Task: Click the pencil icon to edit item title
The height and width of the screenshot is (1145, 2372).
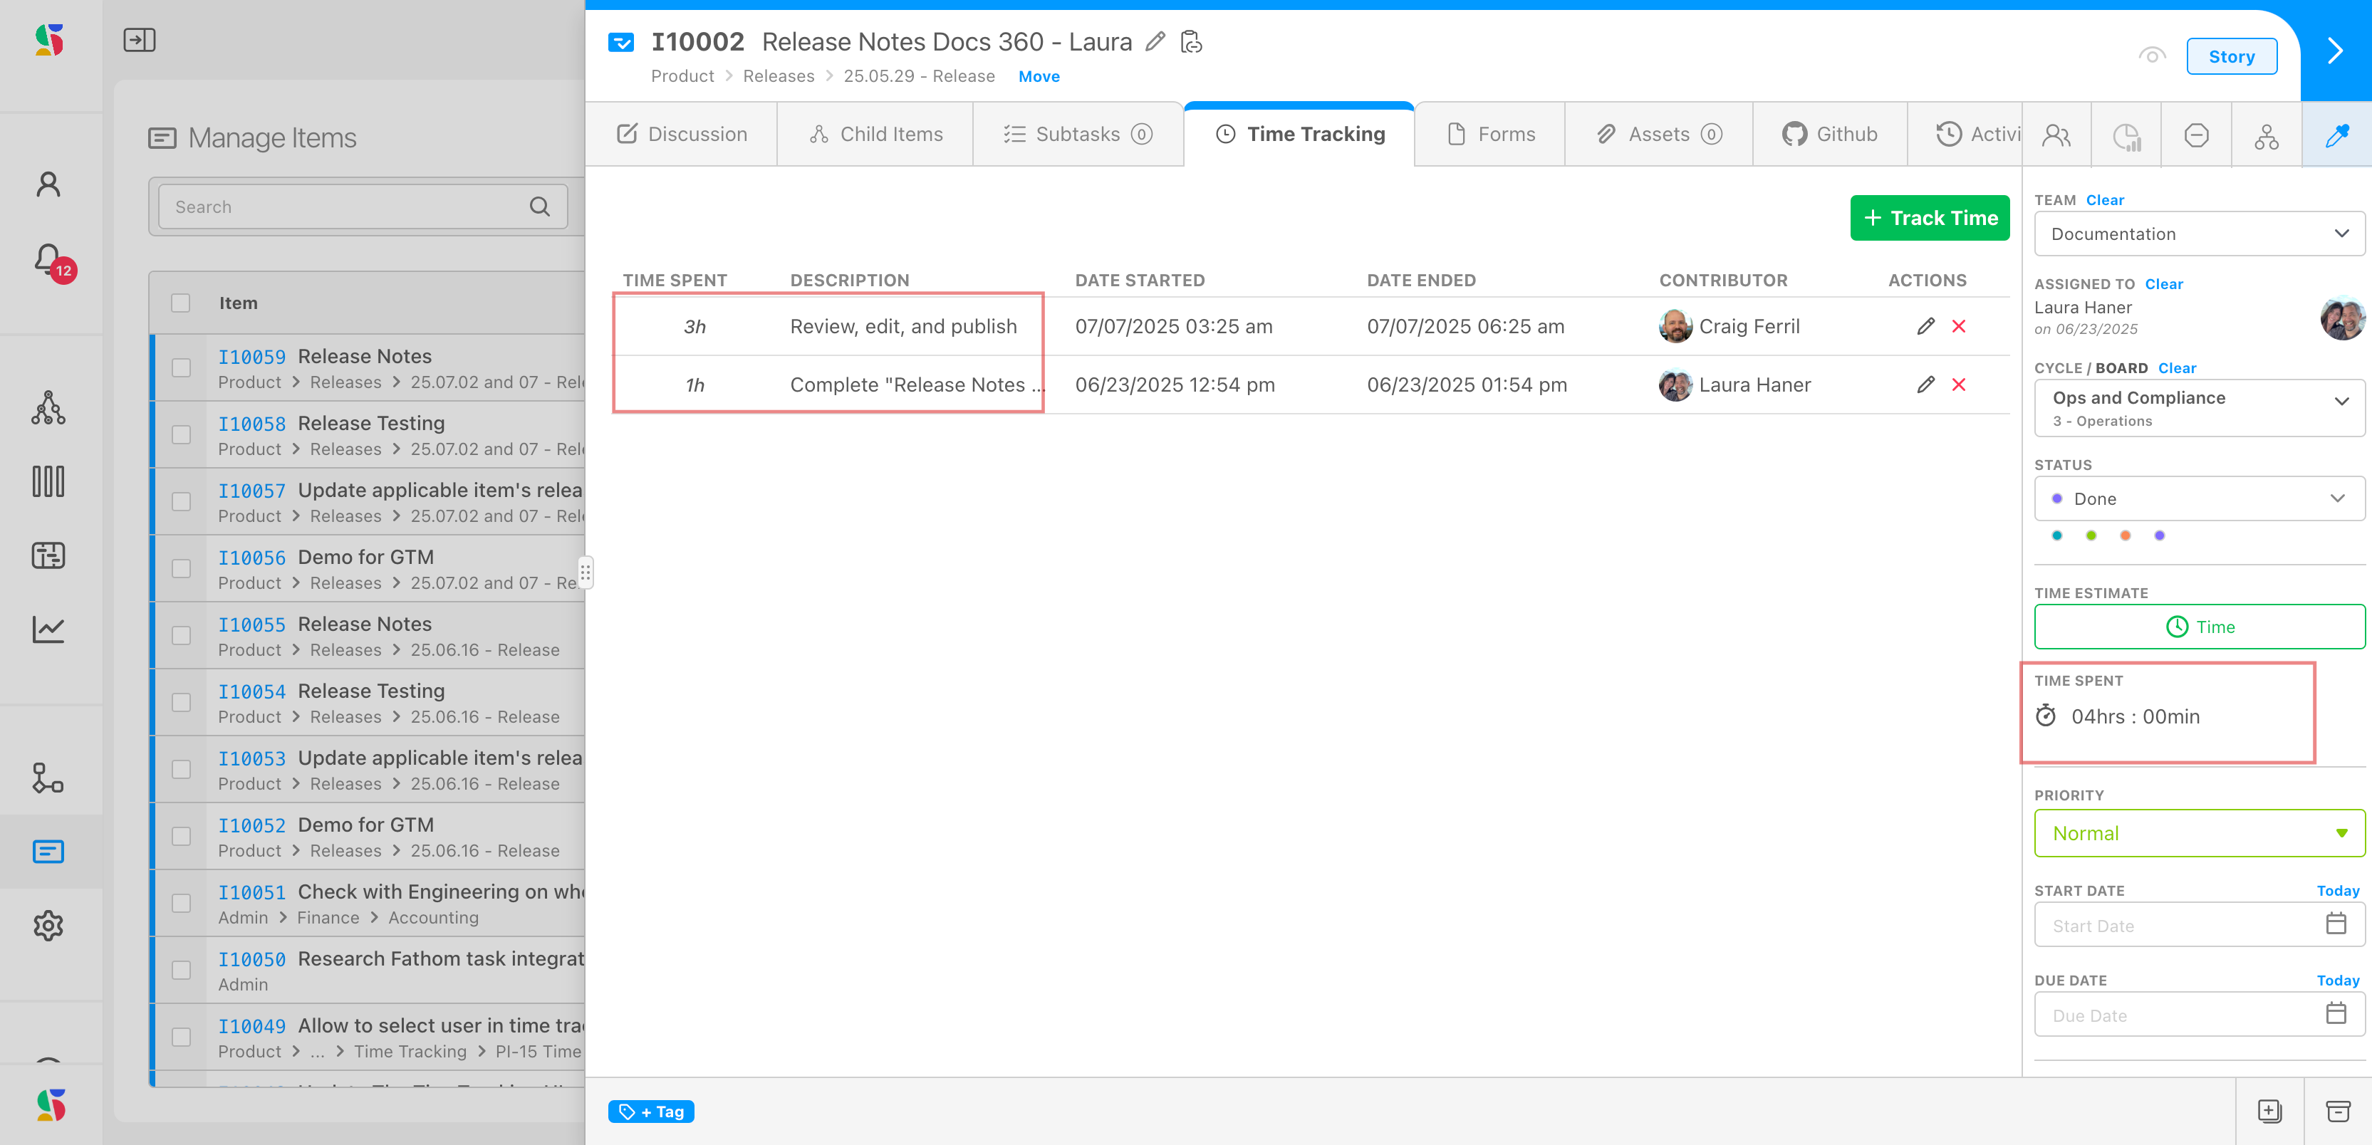Action: point(1155,41)
